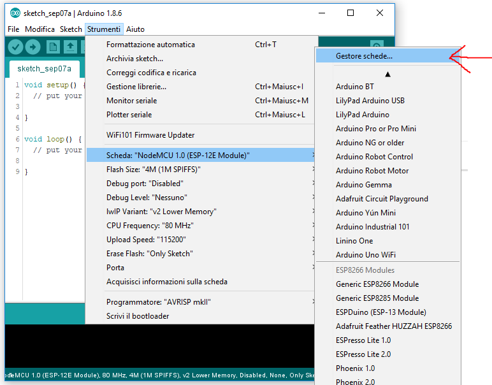Viewport: 492px width, 385px height.
Task: Click the board info status bar text
Action: coord(159,375)
